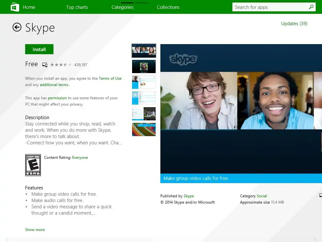Image resolution: width=322 pixels, height=242 pixels.
Task: Install the Skype app
Action: coord(39,49)
